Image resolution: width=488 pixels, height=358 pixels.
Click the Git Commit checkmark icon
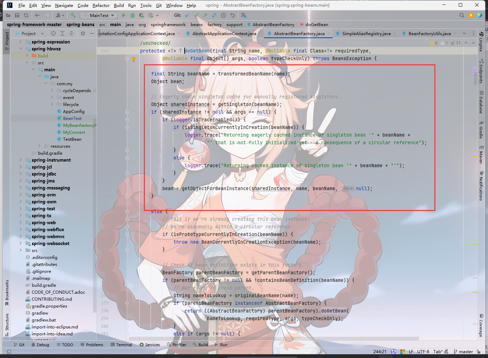click(x=196, y=15)
